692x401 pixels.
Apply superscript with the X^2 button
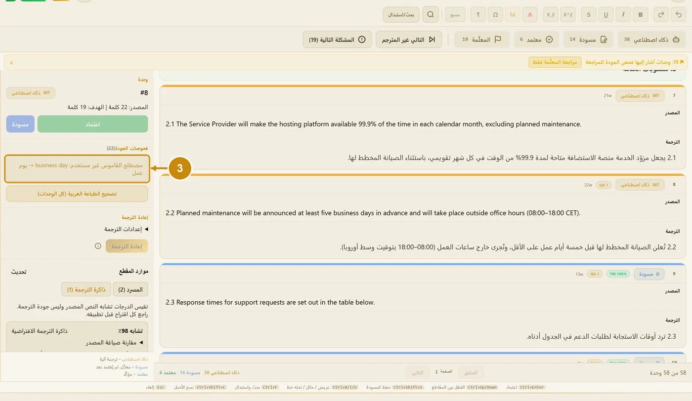coord(568,15)
